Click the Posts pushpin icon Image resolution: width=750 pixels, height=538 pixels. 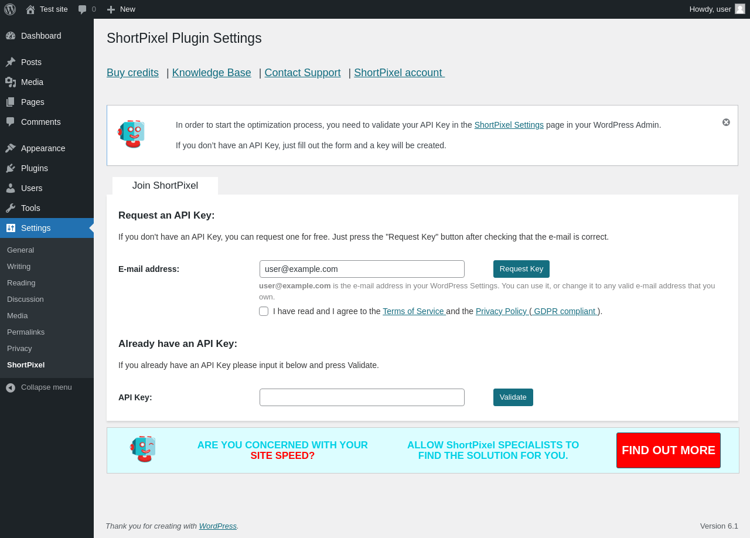point(11,62)
